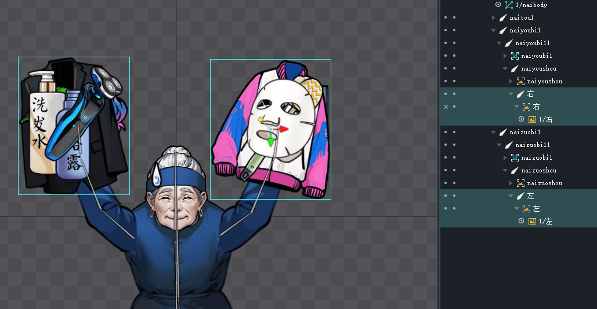
Task: Expand the naitou1 bone in the tree
Action: pyautogui.click(x=494, y=17)
